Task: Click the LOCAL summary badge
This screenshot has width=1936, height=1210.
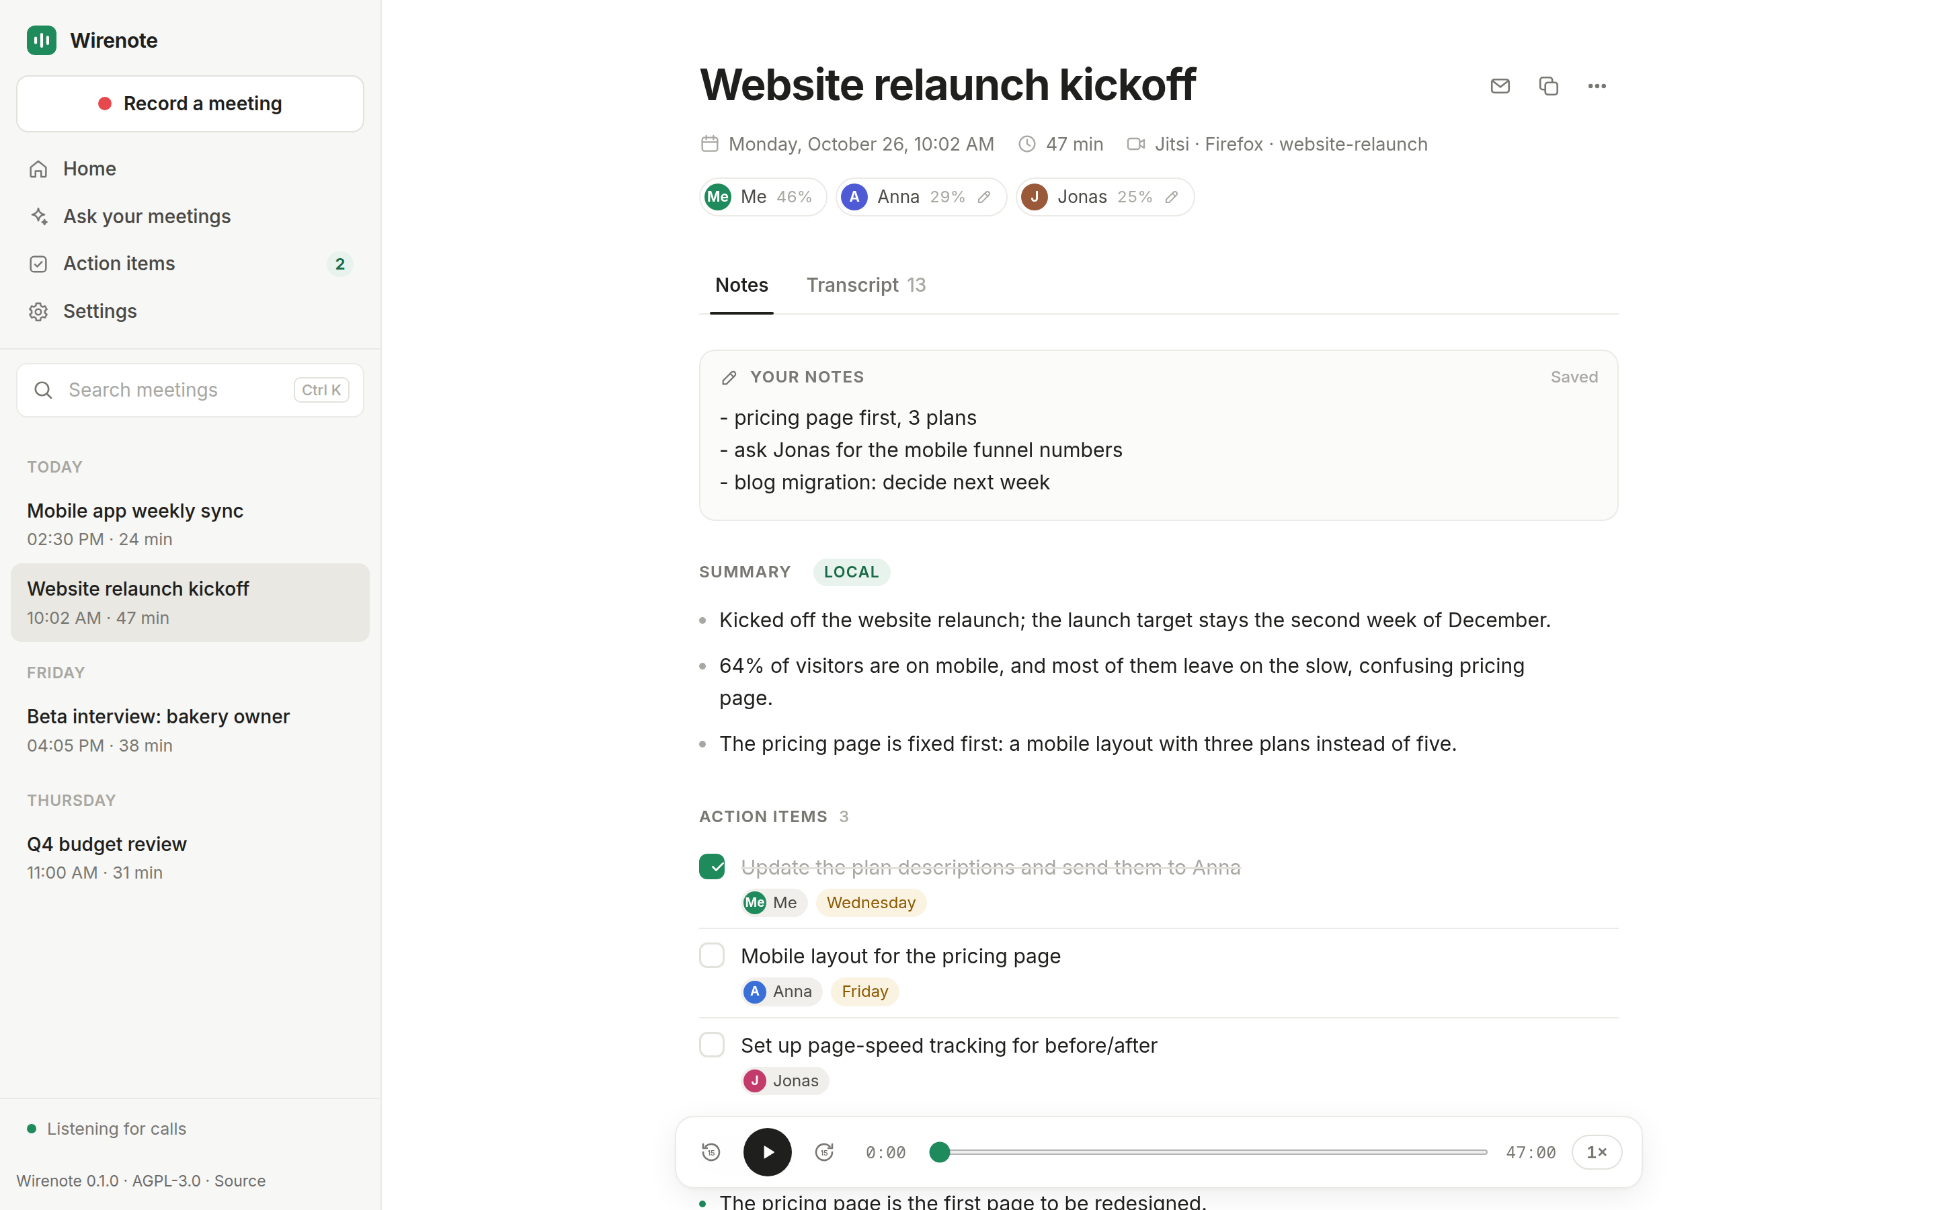Action: pyautogui.click(x=851, y=572)
